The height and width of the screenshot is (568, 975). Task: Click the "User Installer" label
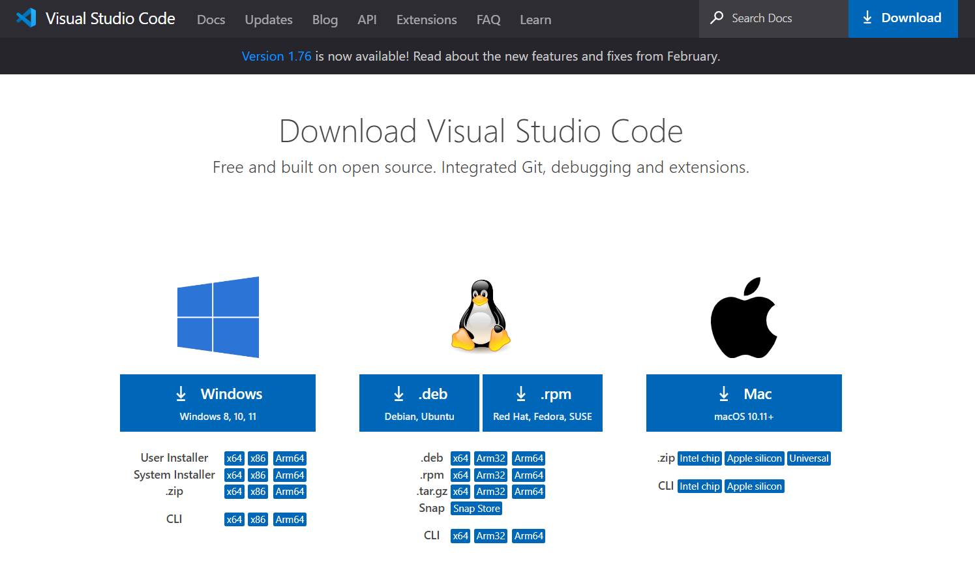174,458
